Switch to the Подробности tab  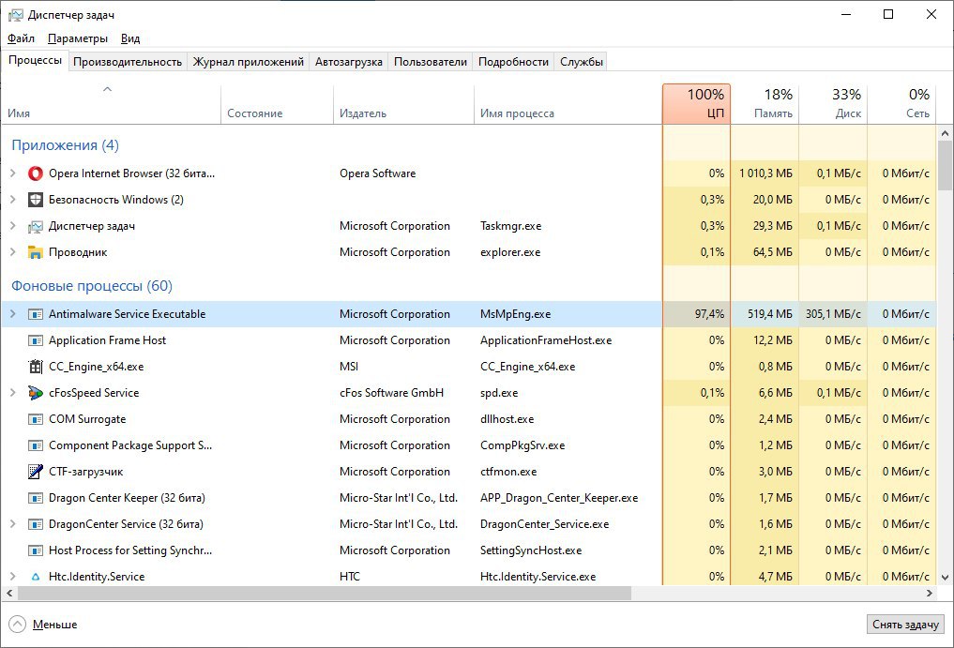(x=513, y=62)
